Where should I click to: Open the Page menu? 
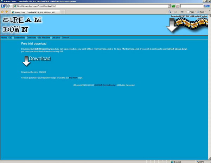click(191, 12)
